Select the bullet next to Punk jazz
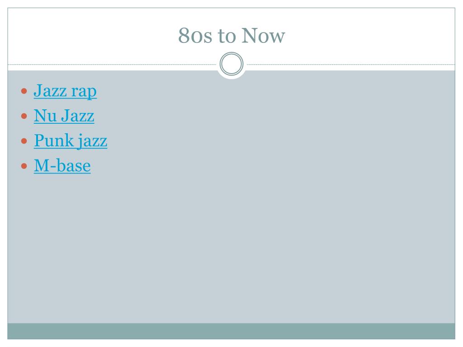Viewport: 463px width, 347px height. (24, 141)
